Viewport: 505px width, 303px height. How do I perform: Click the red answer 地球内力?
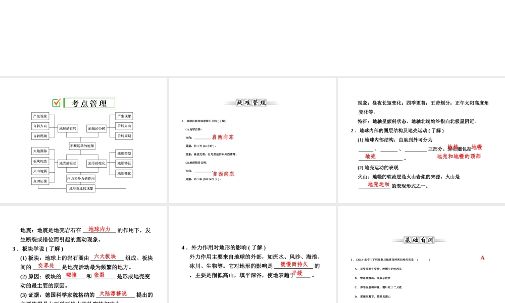coord(99,229)
